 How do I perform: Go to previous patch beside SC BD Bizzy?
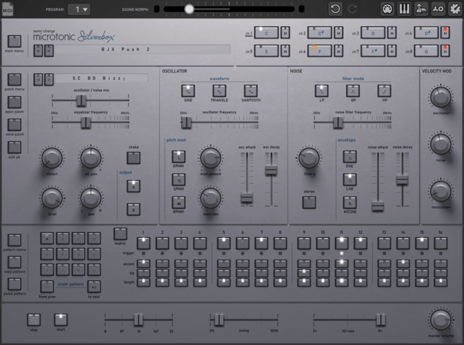point(38,79)
